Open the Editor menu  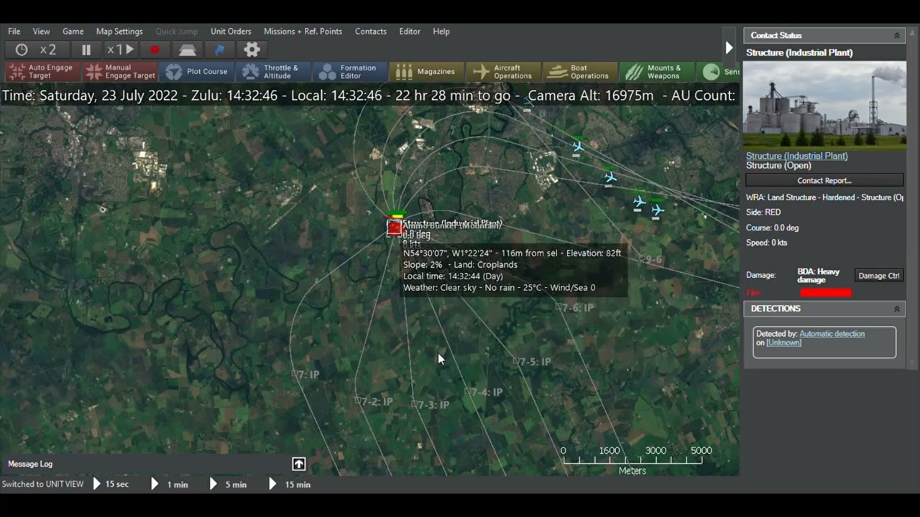(410, 32)
